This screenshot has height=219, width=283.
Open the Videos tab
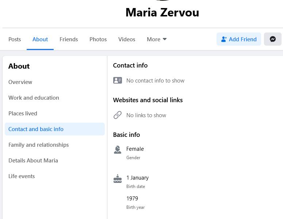(127, 39)
